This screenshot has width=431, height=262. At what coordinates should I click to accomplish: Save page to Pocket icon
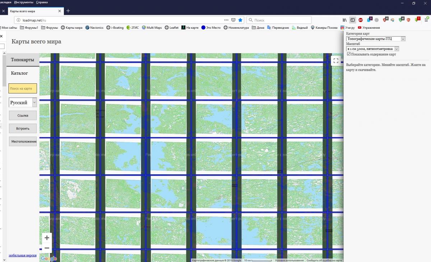pos(233,20)
